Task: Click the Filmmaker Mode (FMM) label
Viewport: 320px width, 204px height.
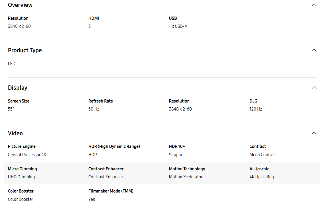Action: (111, 191)
